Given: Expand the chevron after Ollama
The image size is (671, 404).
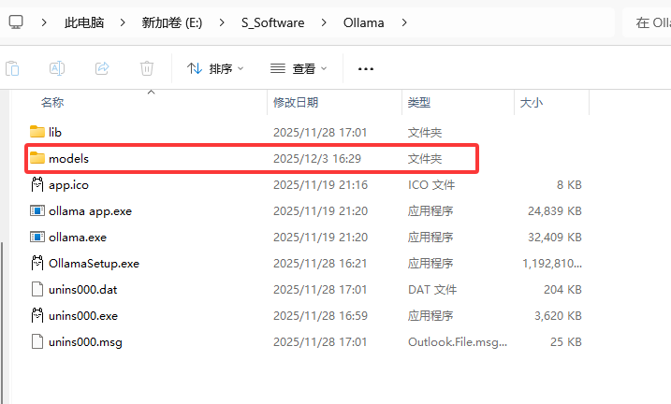Looking at the screenshot, I should [x=404, y=22].
